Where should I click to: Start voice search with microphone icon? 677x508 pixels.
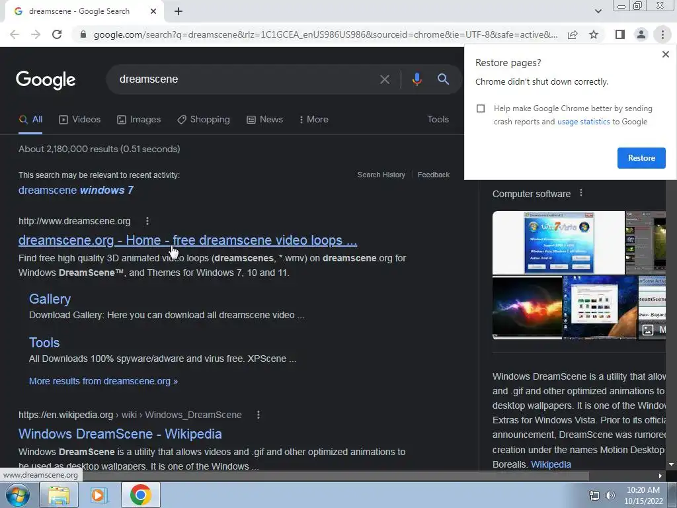pos(417,79)
